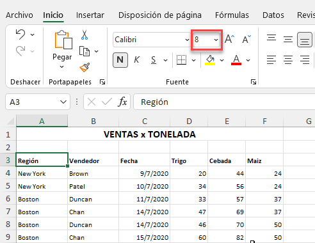Expand the Name Box dropdown chevron
The image size is (315, 243).
(63, 102)
